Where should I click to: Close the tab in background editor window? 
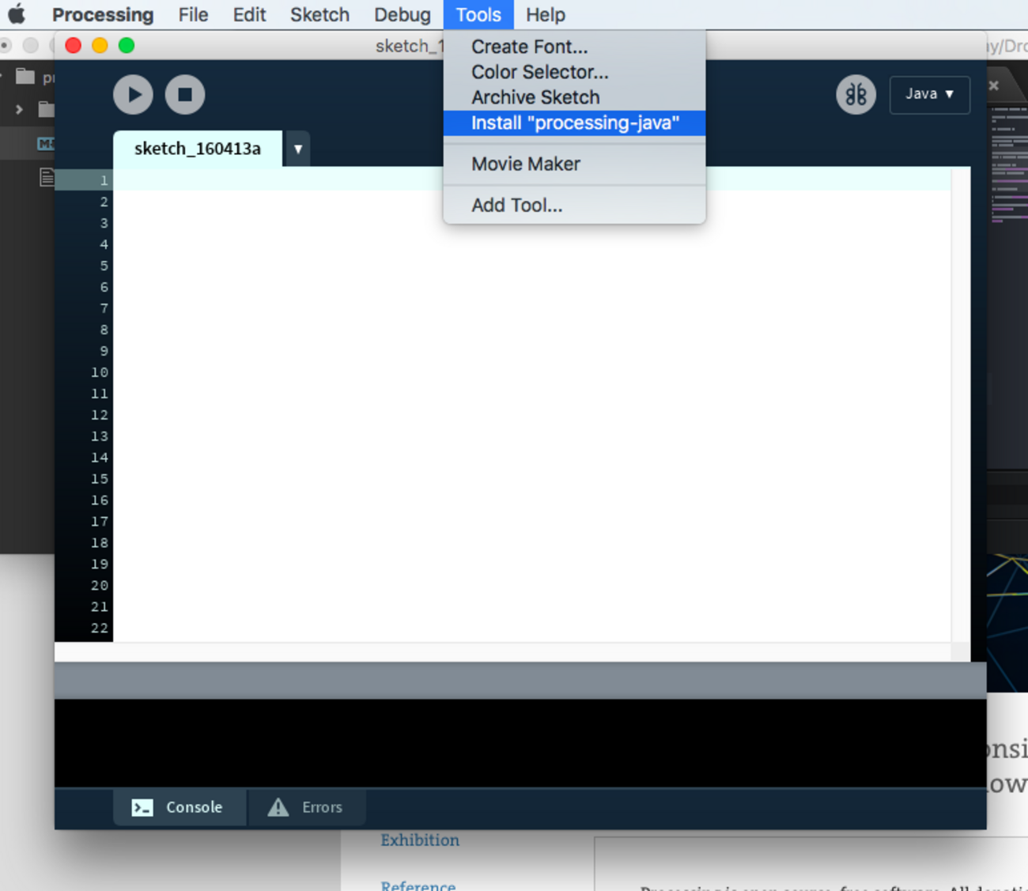(x=994, y=85)
